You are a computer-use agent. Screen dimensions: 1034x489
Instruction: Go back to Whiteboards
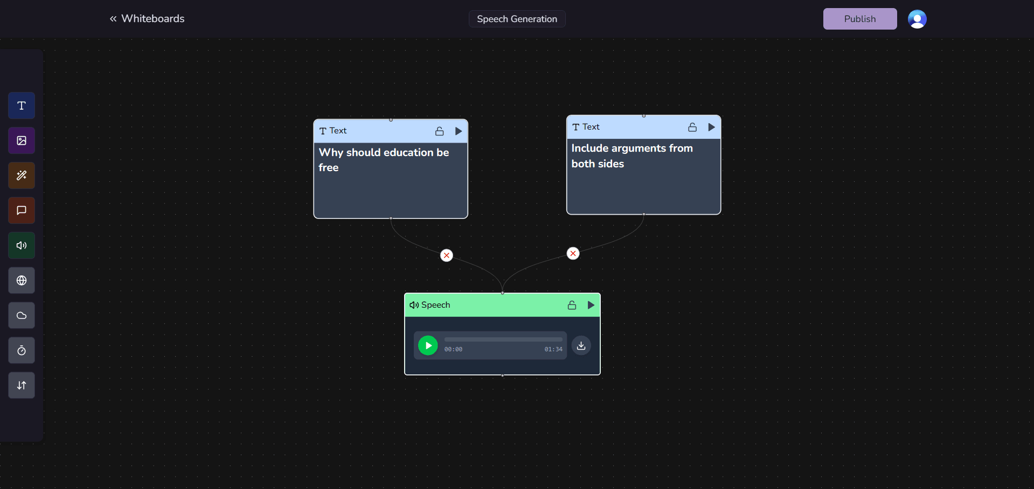pos(147,19)
